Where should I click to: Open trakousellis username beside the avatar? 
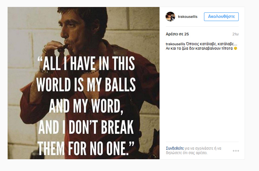188,17
